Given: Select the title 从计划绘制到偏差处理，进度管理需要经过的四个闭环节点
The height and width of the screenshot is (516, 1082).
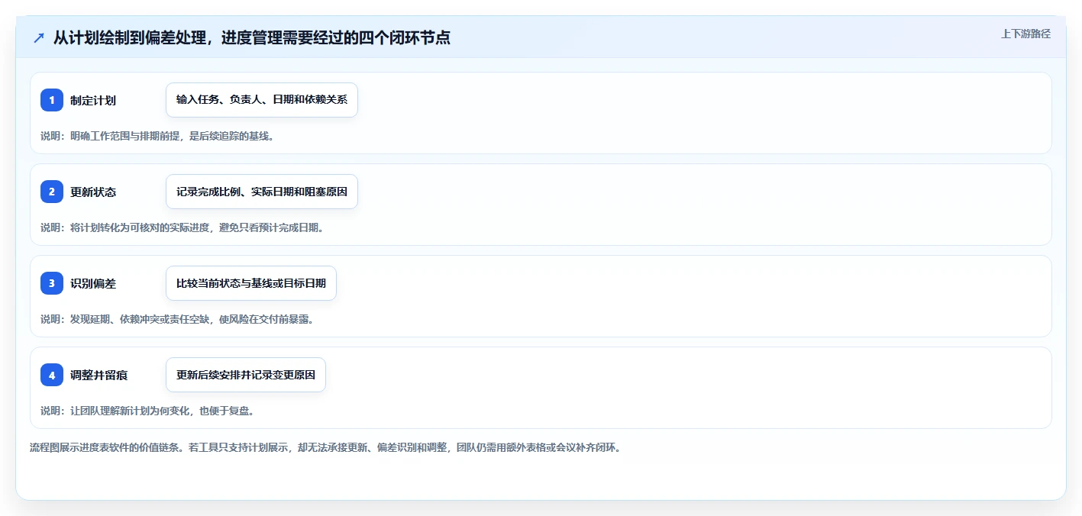Looking at the screenshot, I should pyautogui.click(x=251, y=37).
